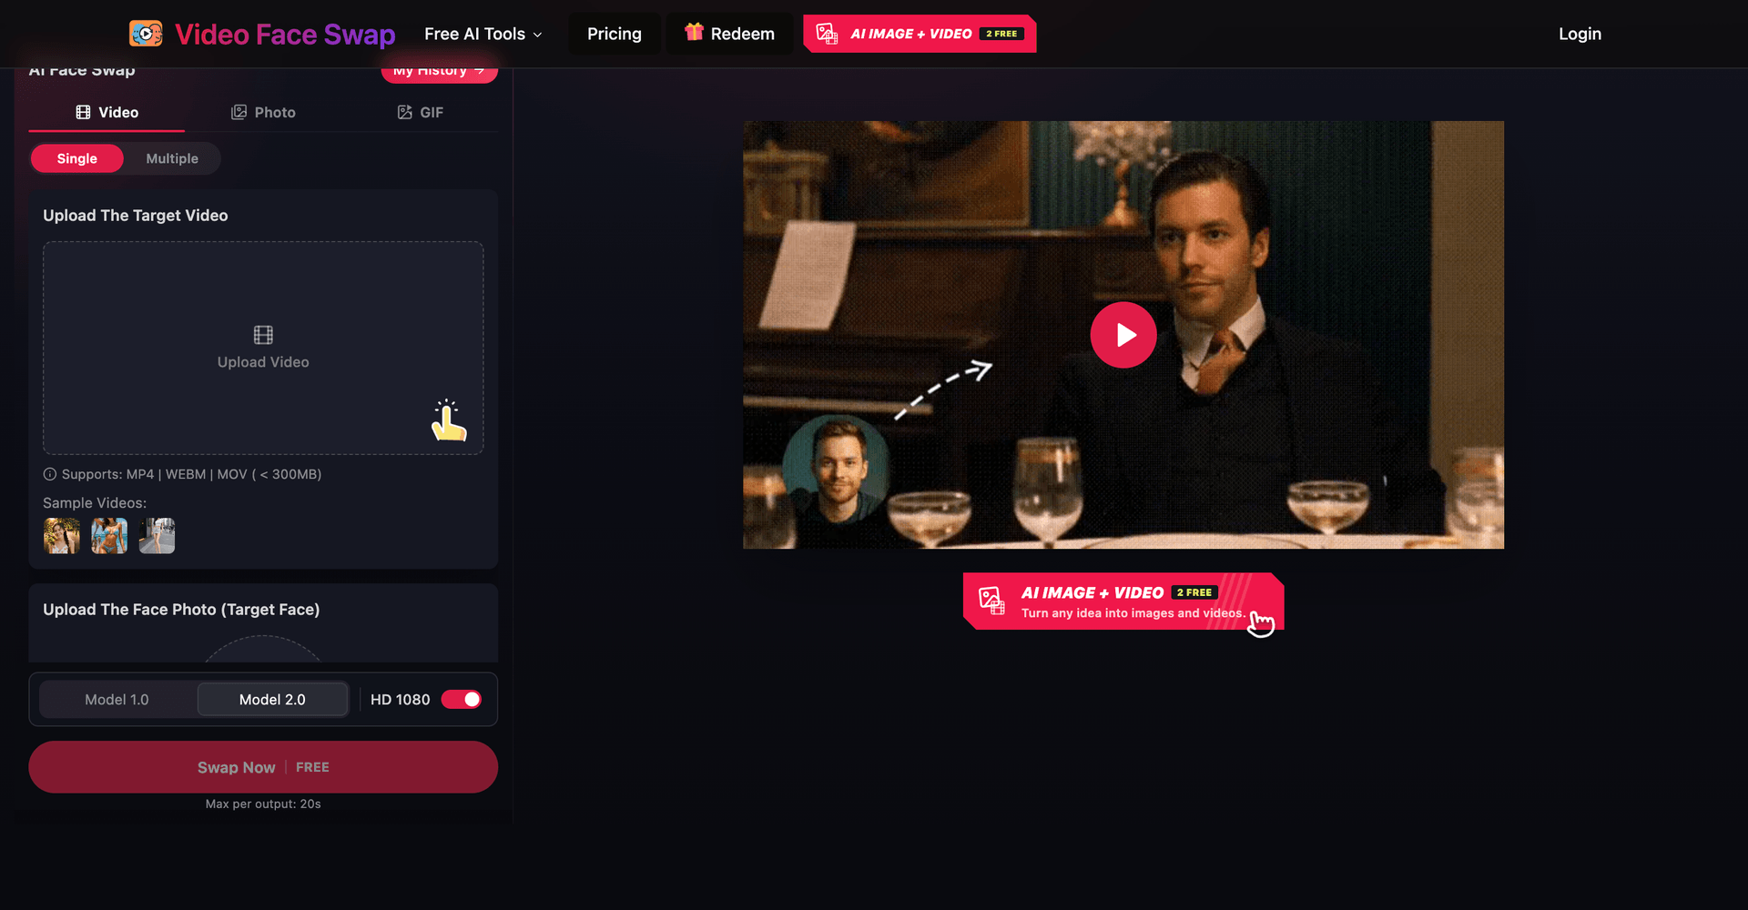The image size is (1748, 910).
Task: Select the Multiple face mode
Action: pos(172,158)
